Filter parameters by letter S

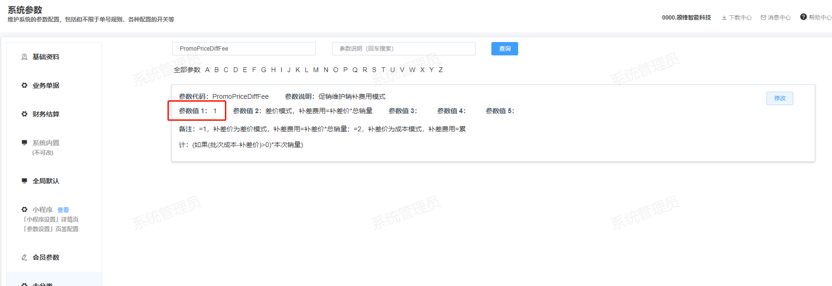[374, 70]
